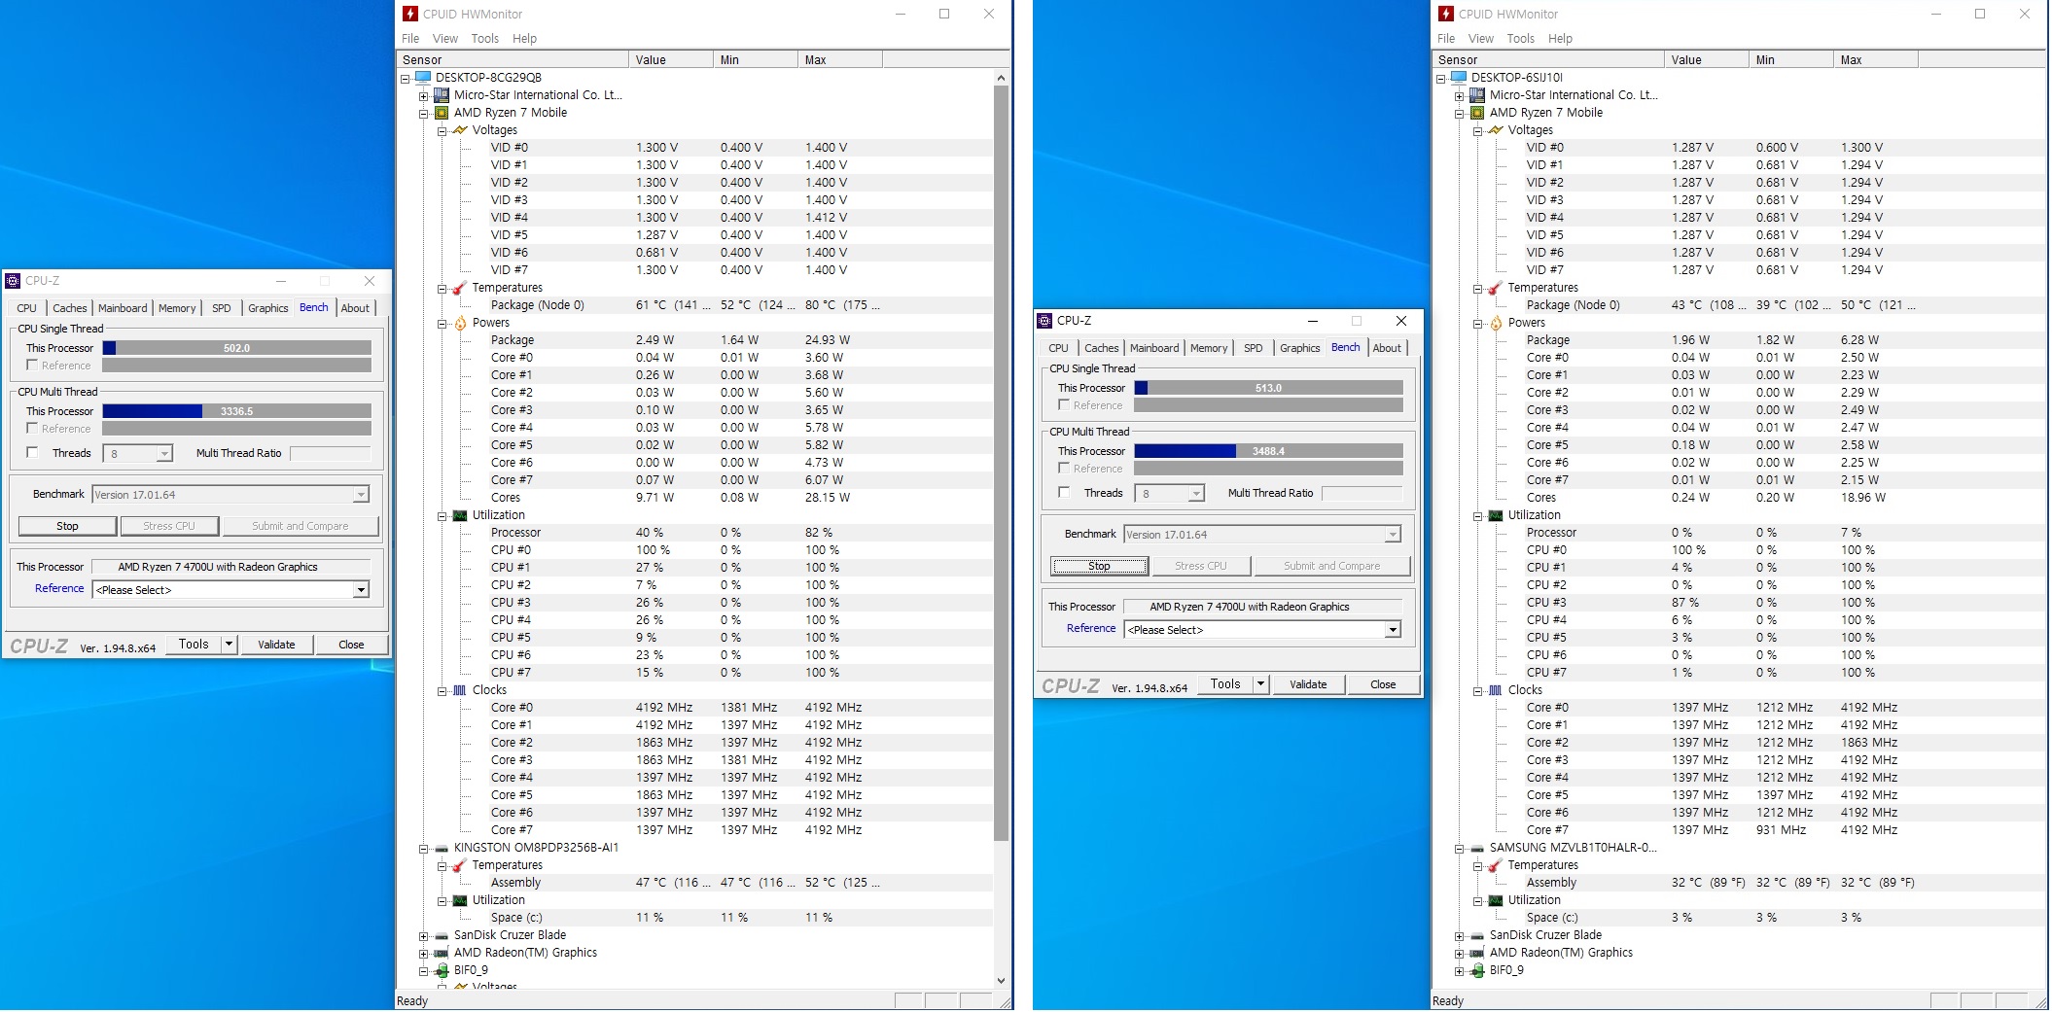Tick the Threads checkbox in left CPU-Z
This screenshot has height=1013, width=2052.
coord(32,453)
